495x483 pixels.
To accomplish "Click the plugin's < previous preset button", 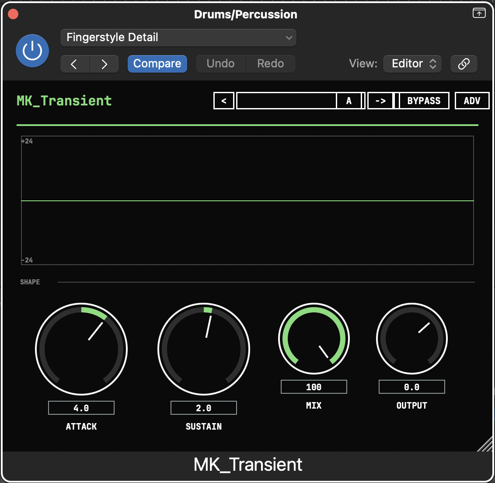I will [x=224, y=101].
